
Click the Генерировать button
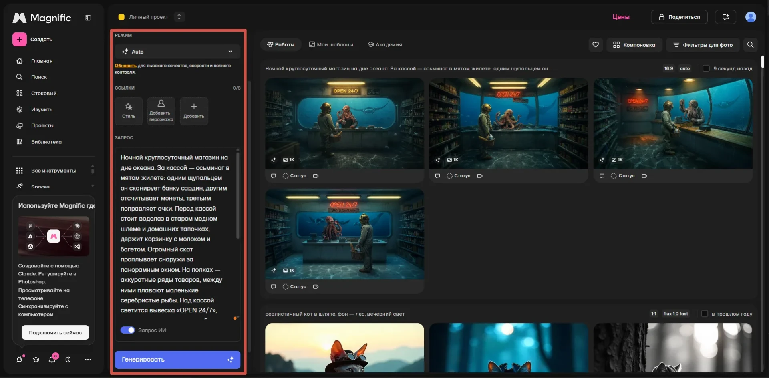pyautogui.click(x=177, y=360)
